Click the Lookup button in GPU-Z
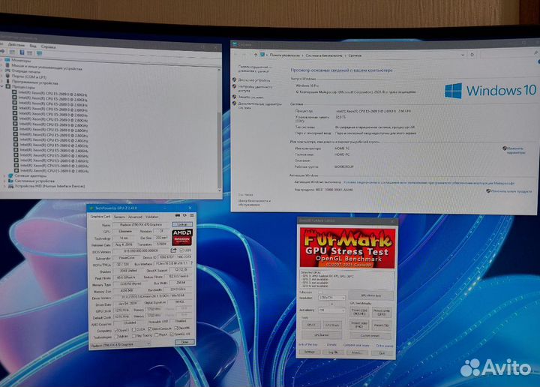The image size is (540, 387). tap(181, 223)
